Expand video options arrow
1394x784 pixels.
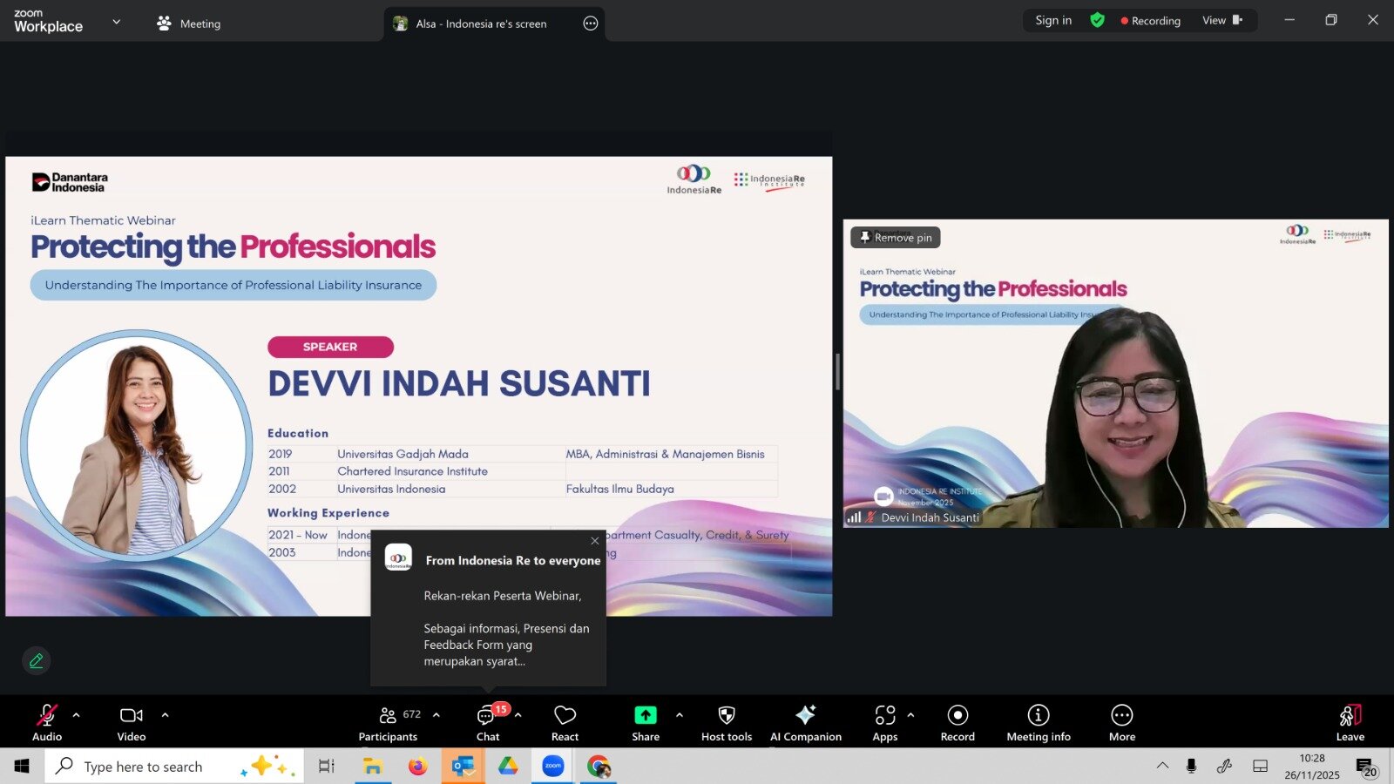[165, 715]
